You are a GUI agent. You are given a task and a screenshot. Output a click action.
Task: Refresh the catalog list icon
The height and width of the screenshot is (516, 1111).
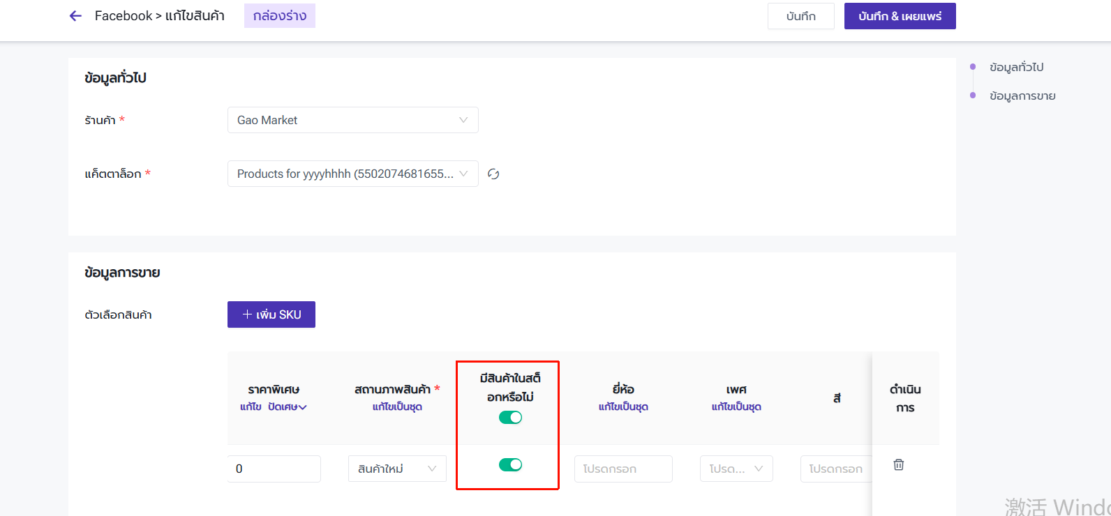click(x=493, y=174)
